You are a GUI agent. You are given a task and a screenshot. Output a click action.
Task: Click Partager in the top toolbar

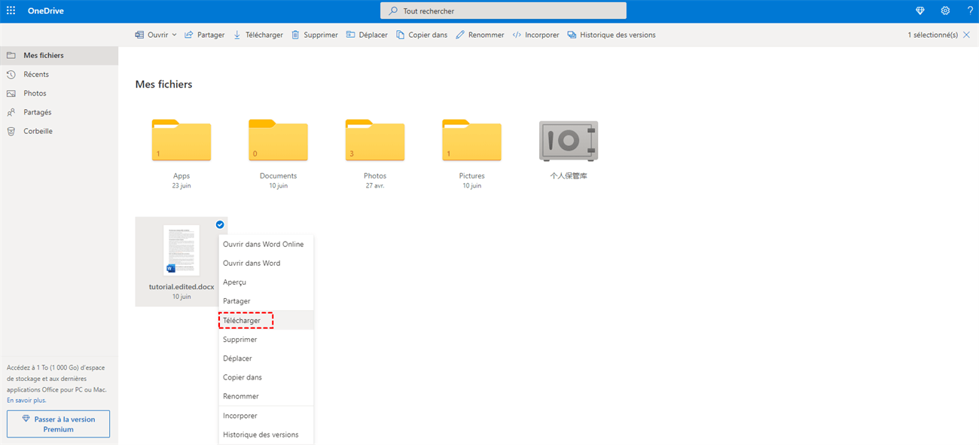point(204,35)
